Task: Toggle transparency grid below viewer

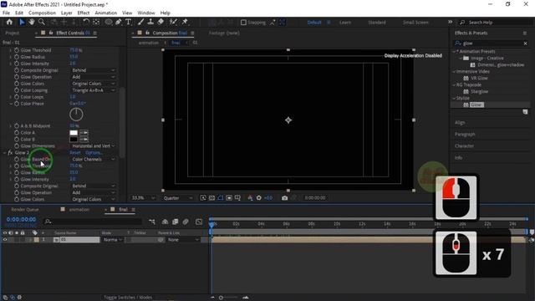Action: (211, 198)
